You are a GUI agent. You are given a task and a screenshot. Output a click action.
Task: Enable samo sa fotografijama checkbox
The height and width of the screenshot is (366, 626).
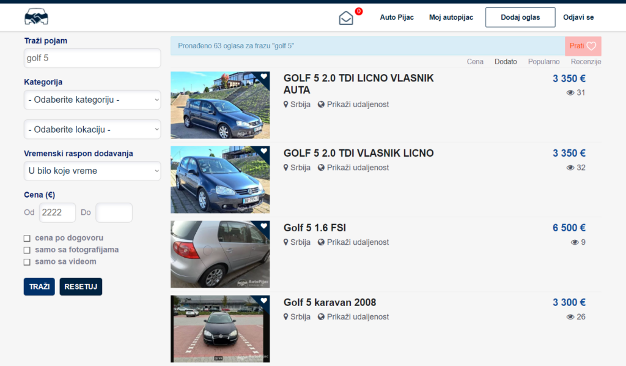27,250
